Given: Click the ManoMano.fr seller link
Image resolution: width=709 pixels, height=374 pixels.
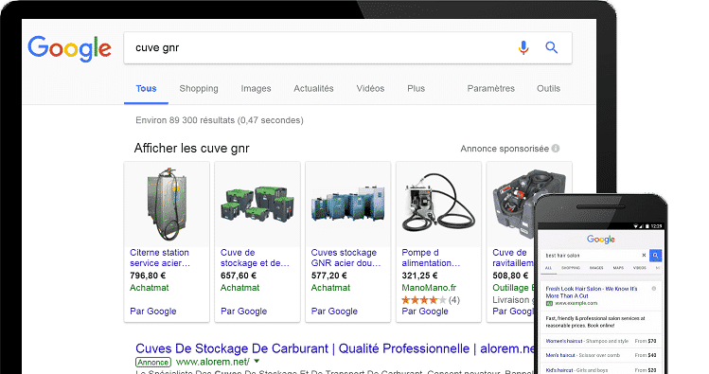Looking at the screenshot, I should click(x=429, y=288).
